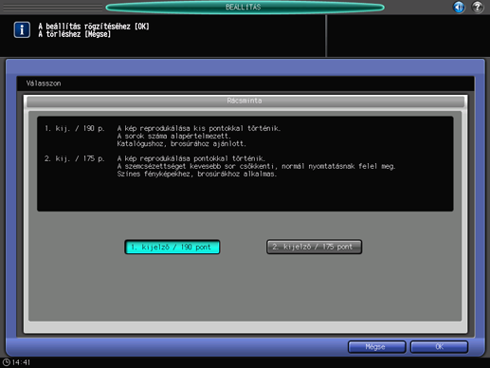Click the Rácsminta header bar
Viewport: 490px width, 368px height.
point(245,101)
